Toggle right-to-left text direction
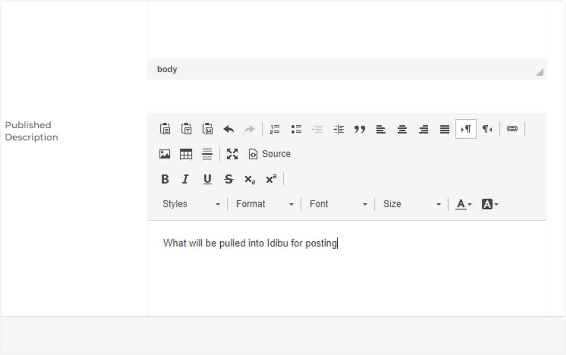Screen dimensions: 566x355 (x=487, y=129)
